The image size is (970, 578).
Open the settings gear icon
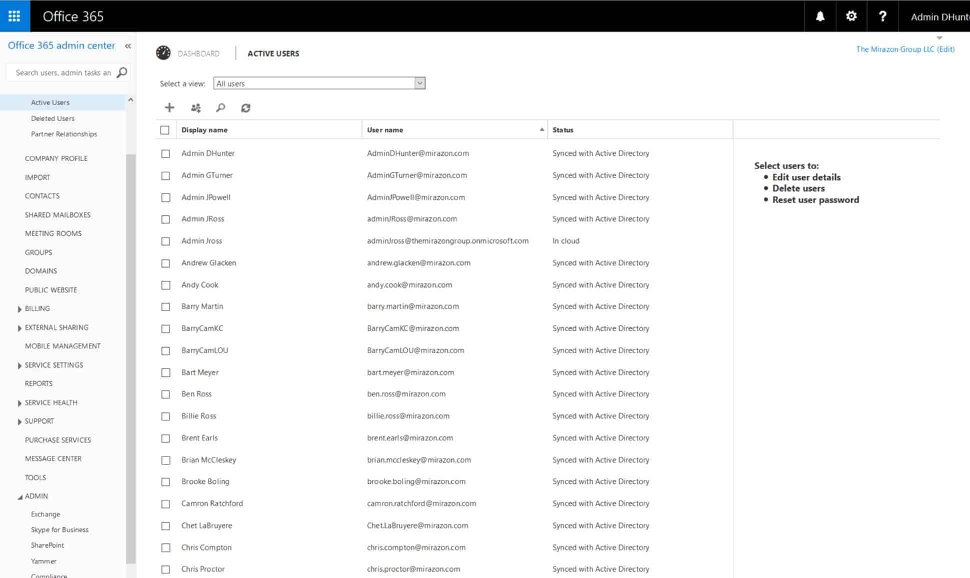click(x=851, y=16)
